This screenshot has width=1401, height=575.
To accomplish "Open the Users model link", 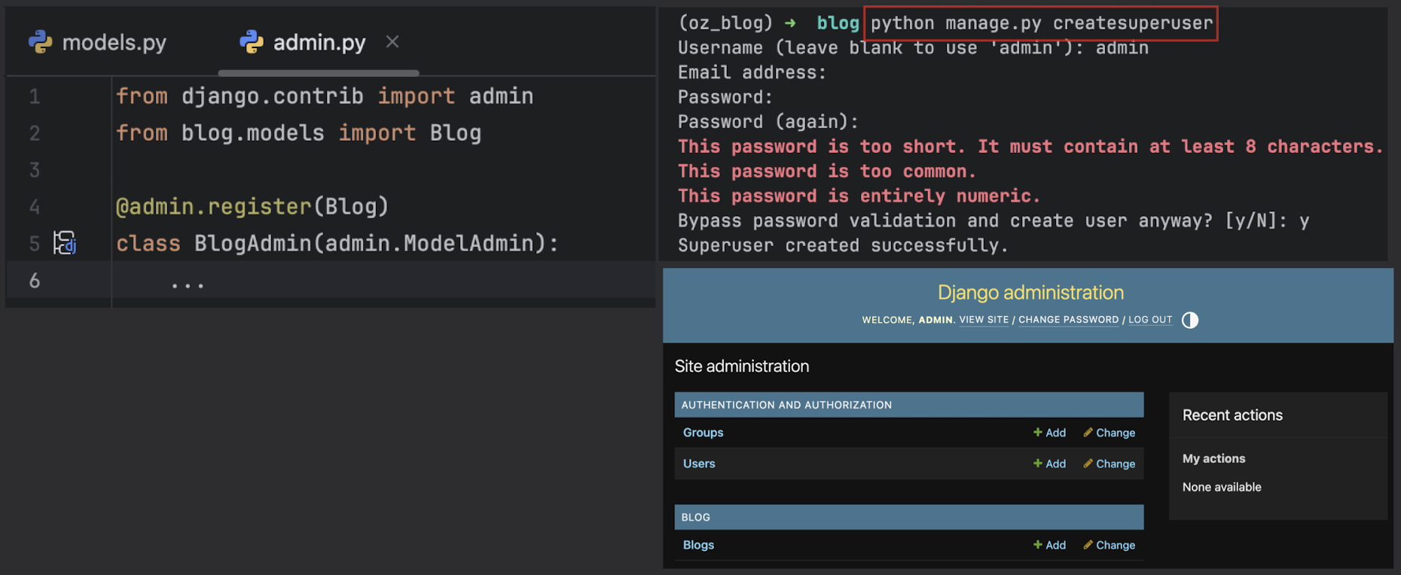I will (699, 464).
